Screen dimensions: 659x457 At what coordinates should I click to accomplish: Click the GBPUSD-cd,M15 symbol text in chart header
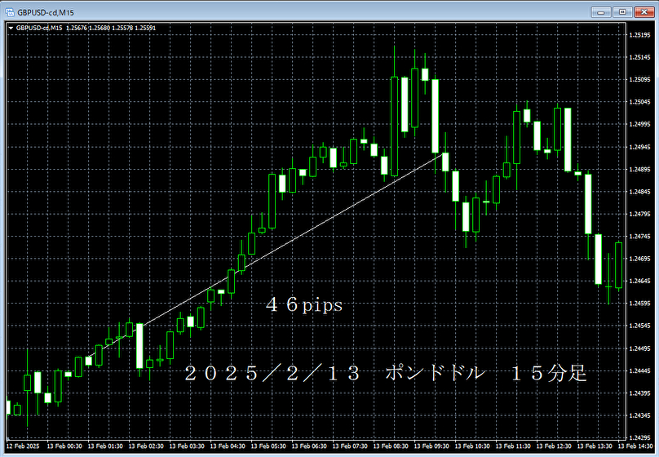click(39, 29)
